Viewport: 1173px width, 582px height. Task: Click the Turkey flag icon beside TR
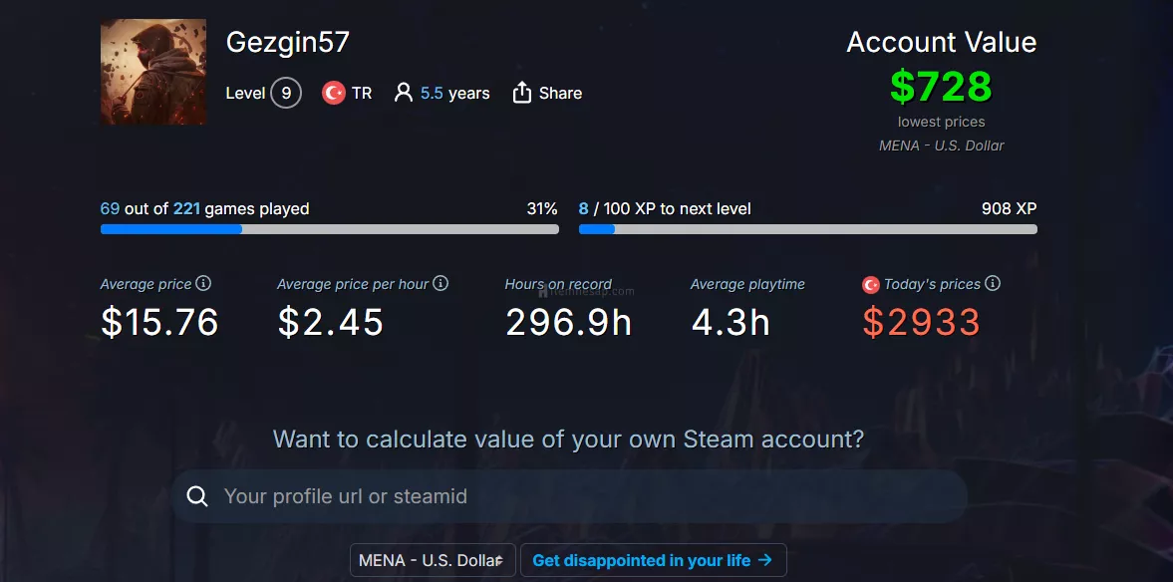333,93
